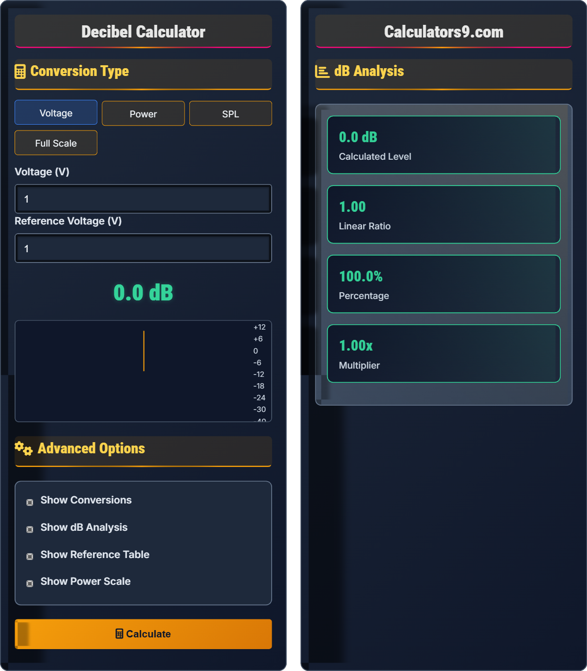Click the Show Power Scale label text
Screen dimensions: 587x671
[x=86, y=581]
